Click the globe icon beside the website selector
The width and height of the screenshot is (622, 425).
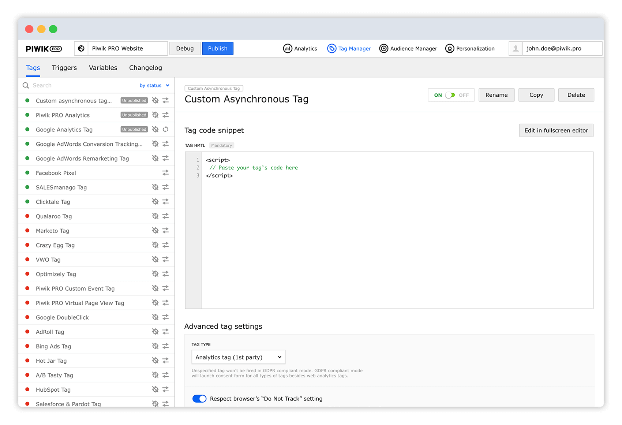coord(80,48)
